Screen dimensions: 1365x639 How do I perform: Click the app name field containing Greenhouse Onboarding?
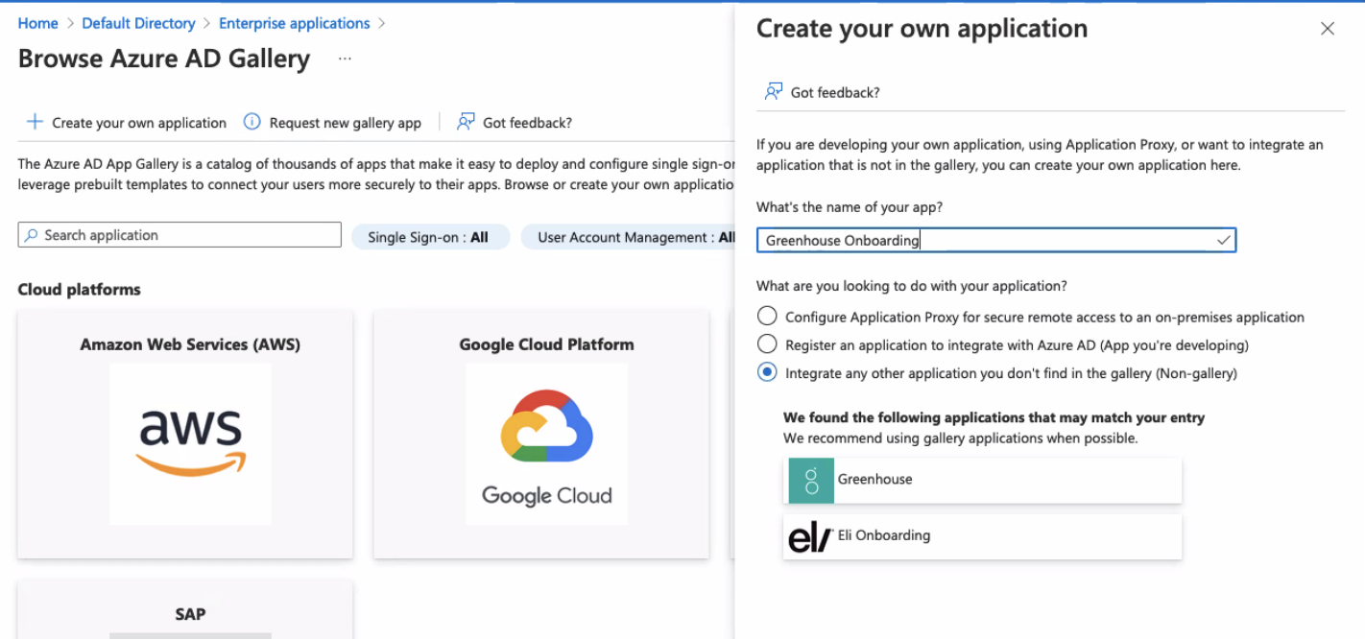(x=996, y=241)
